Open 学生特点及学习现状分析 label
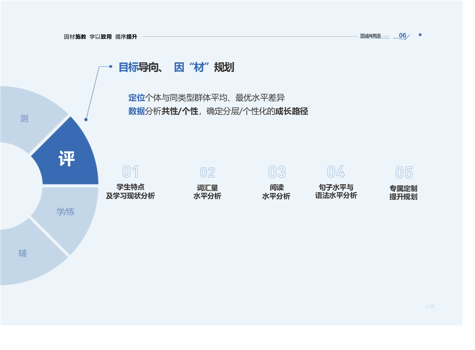The image size is (475, 350). [130, 192]
